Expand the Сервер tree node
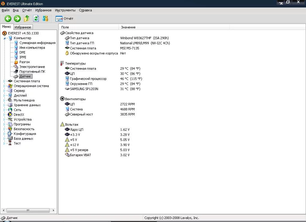 (4, 91)
